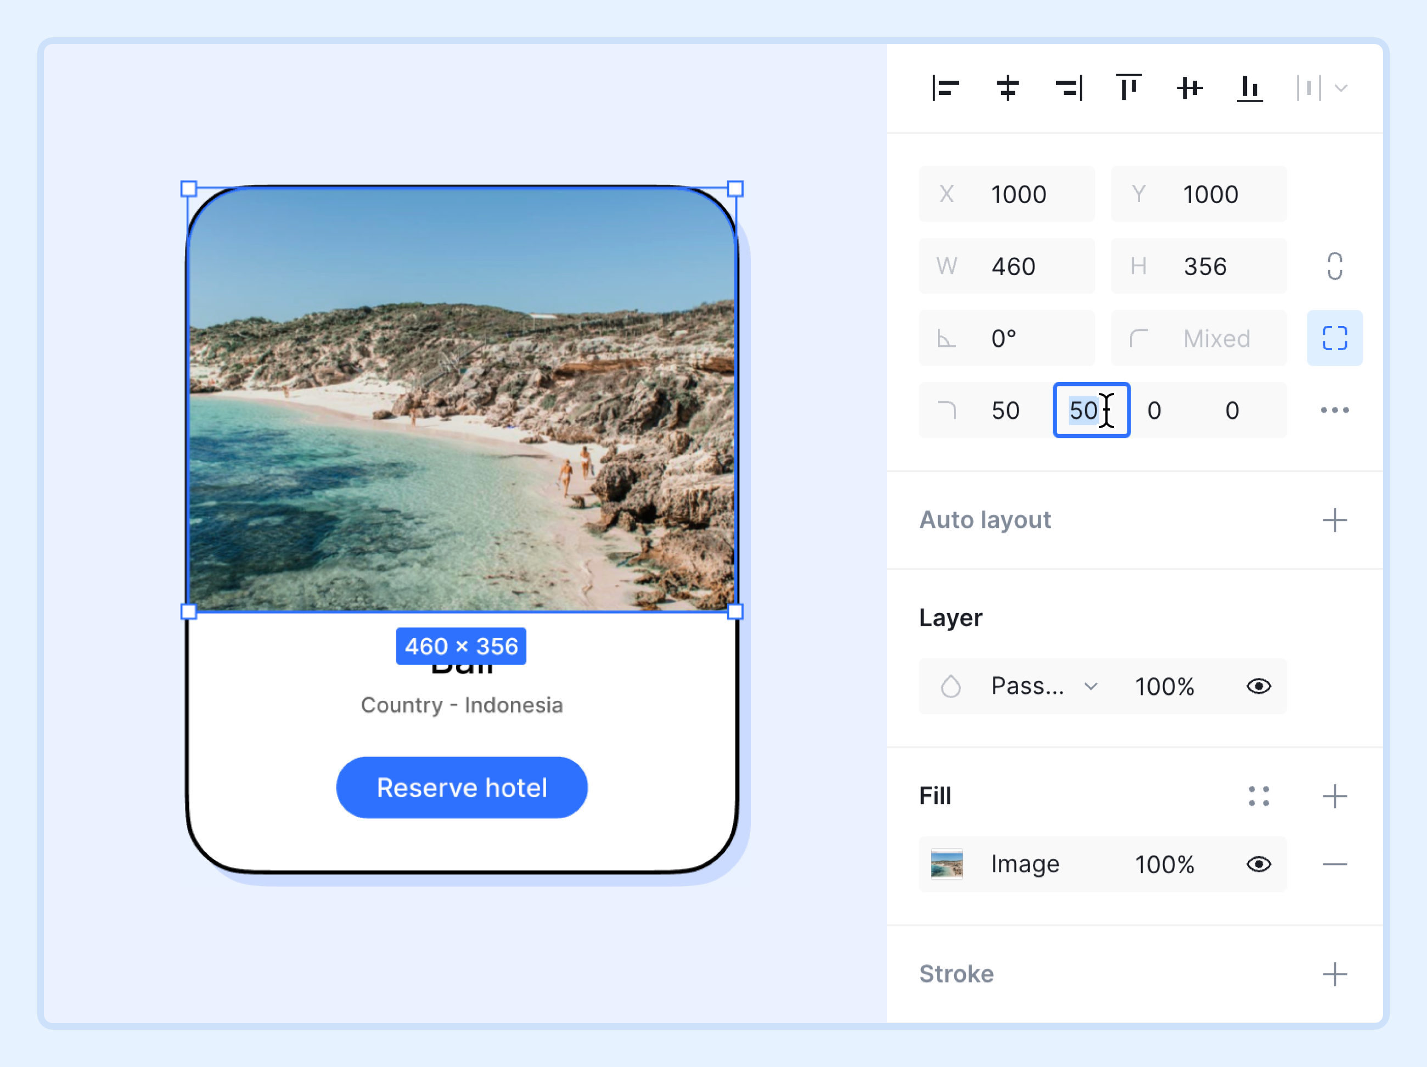Add a new fill with plus icon
This screenshot has width=1427, height=1067.
(x=1335, y=796)
